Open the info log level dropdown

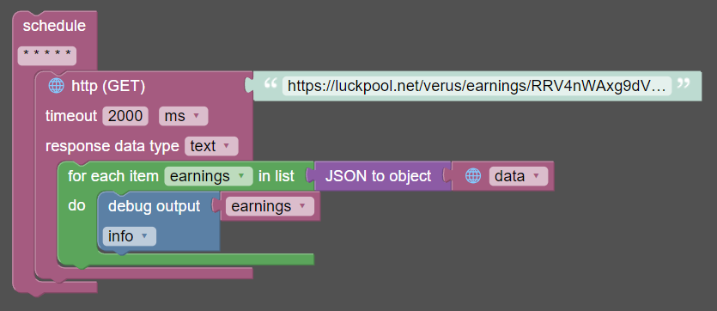point(130,236)
